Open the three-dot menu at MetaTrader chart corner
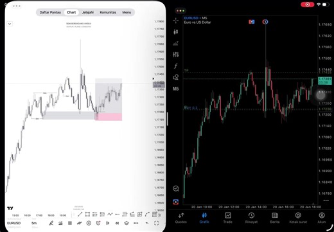334x232 pixels. point(326,201)
